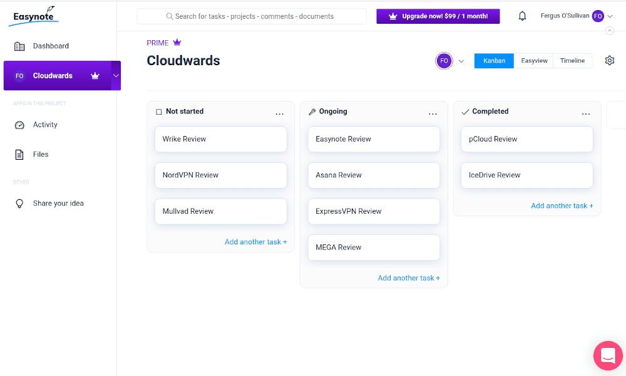Viewport: 626px width, 376px height.
Task: Collapse the header with the circled arrow
Action: pos(609,31)
